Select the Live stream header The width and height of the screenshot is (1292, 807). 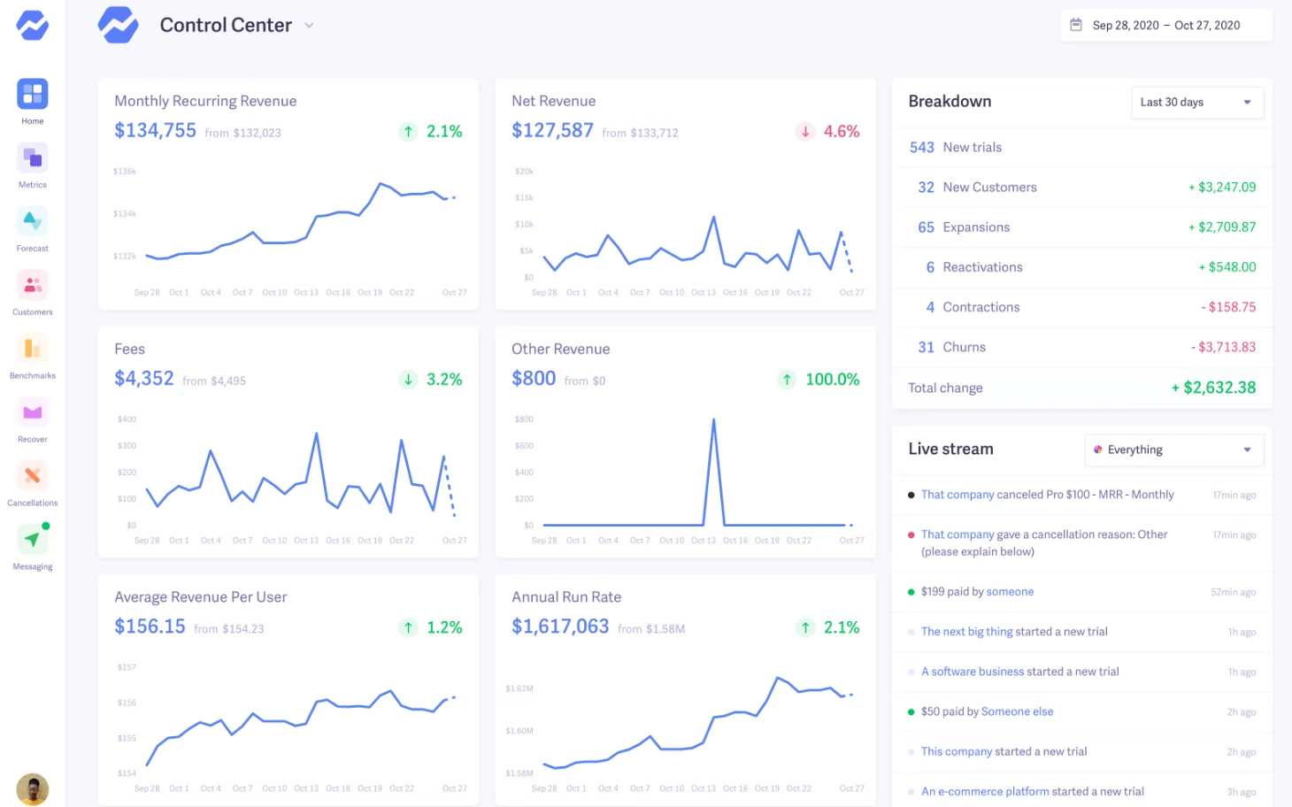950,449
